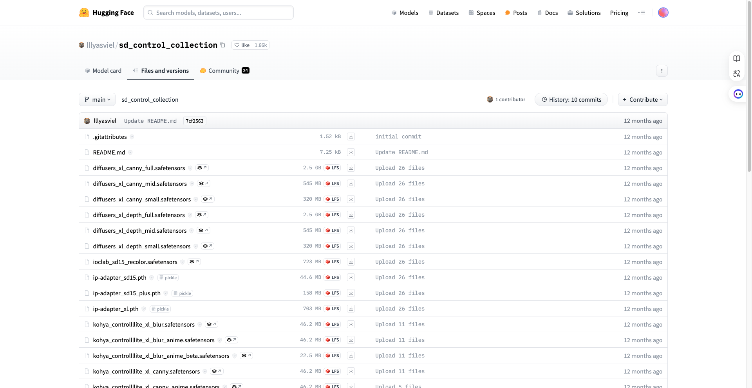
Task: Expand the Contribute dropdown
Action: point(643,99)
